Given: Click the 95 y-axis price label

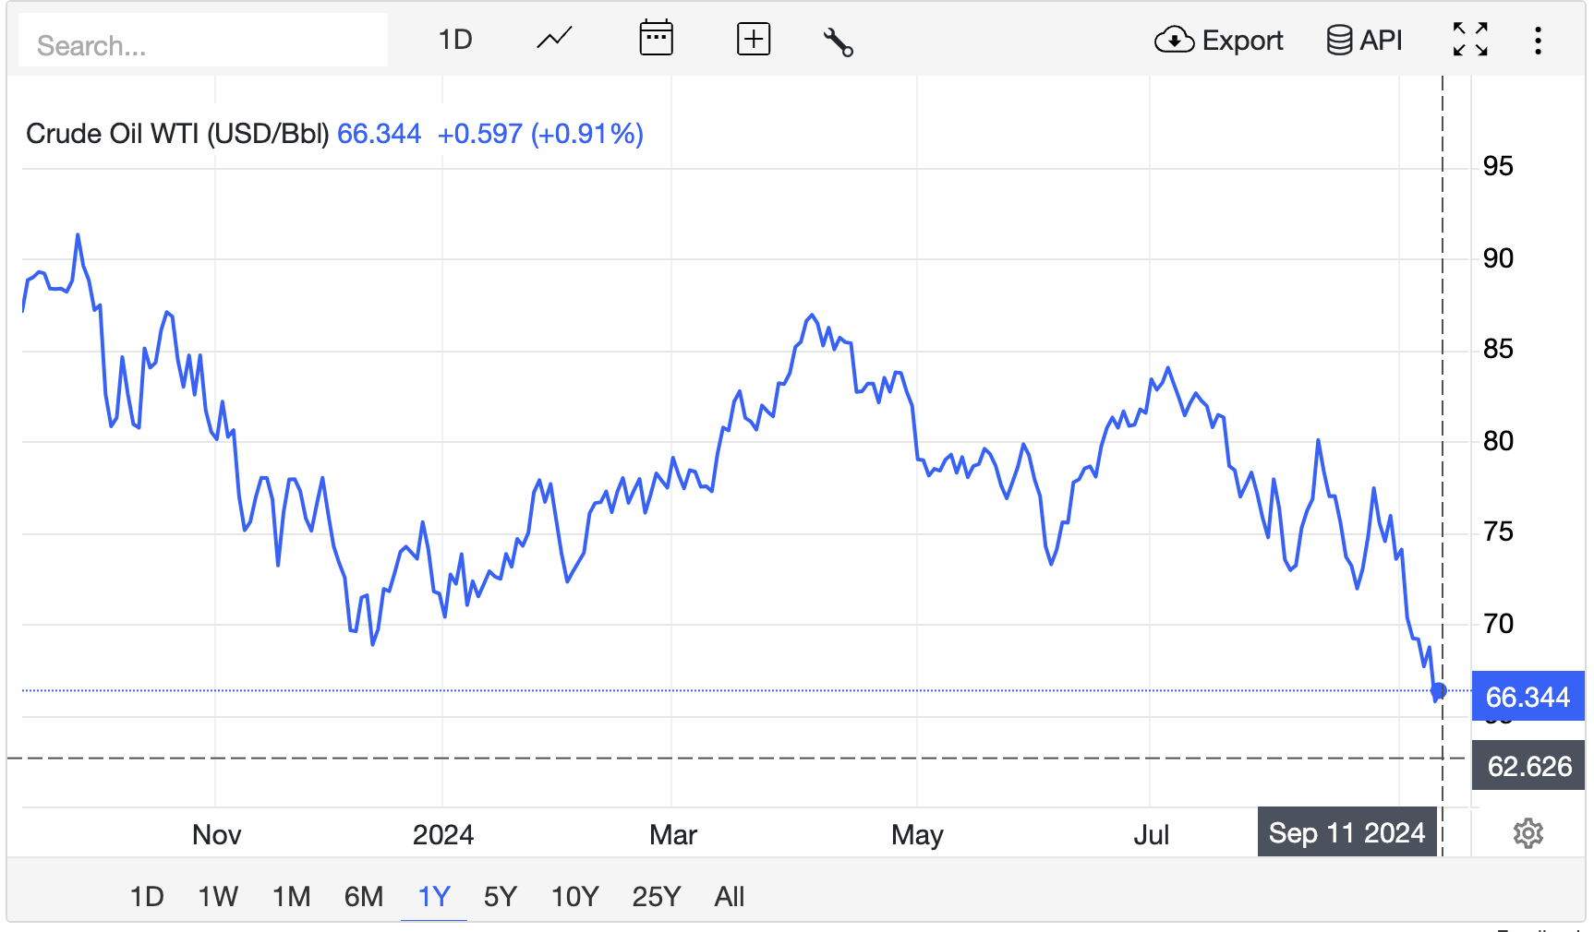Looking at the screenshot, I should (x=1498, y=166).
